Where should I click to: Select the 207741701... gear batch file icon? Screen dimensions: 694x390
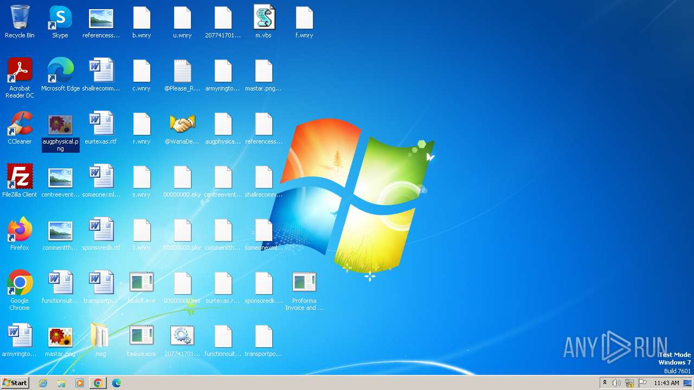point(182,341)
